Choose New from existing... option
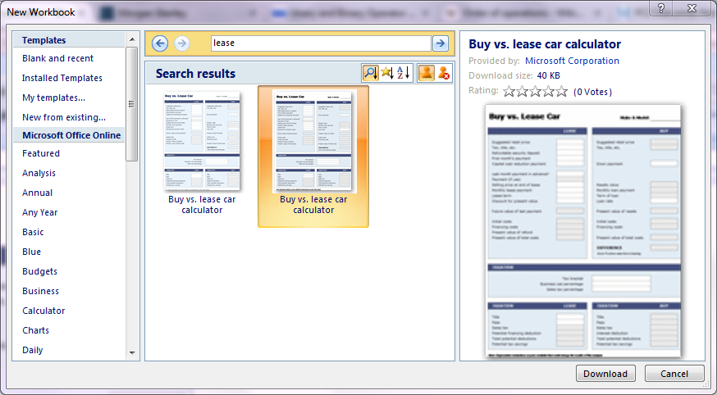The width and height of the screenshot is (717, 395). pyautogui.click(x=64, y=117)
